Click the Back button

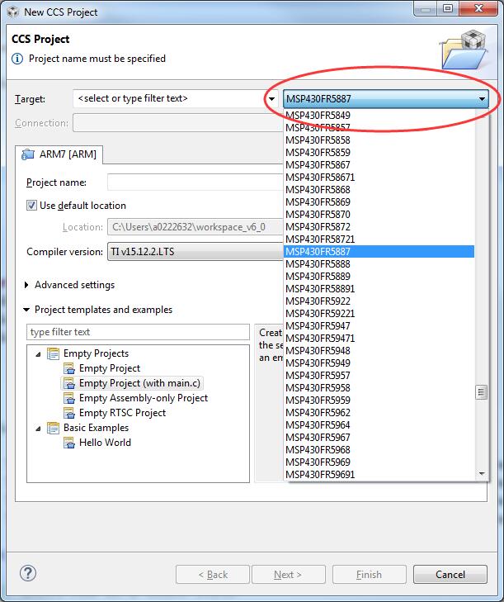tap(213, 575)
